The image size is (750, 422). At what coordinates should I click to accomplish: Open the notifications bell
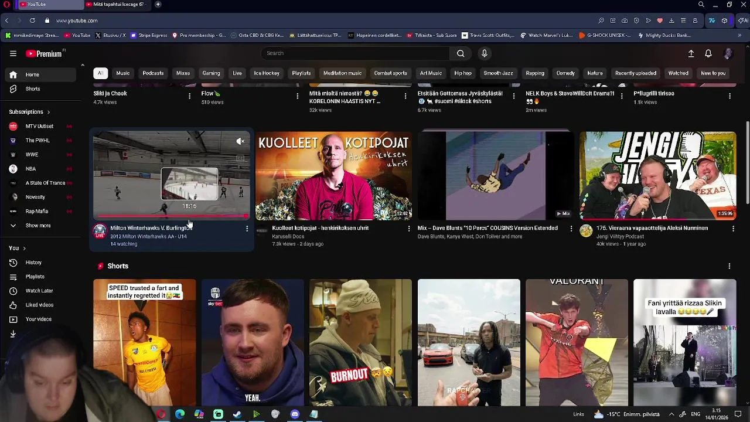coord(708,53)
